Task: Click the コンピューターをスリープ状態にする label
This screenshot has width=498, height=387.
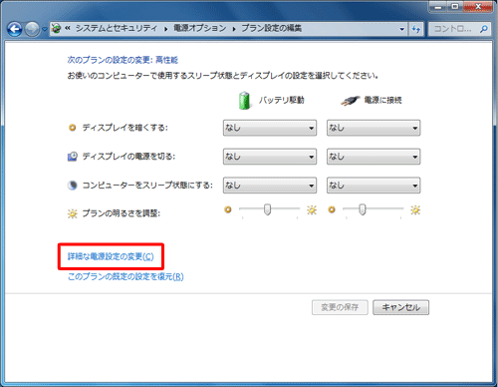Action: [147, 186]
